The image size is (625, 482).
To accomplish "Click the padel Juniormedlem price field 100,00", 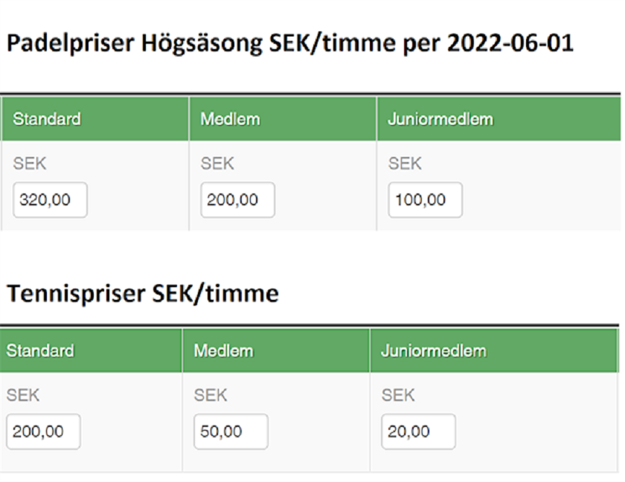I will tap(425, 200).
